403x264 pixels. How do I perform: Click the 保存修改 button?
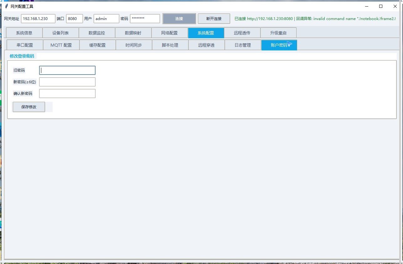(x=29, y=107)
